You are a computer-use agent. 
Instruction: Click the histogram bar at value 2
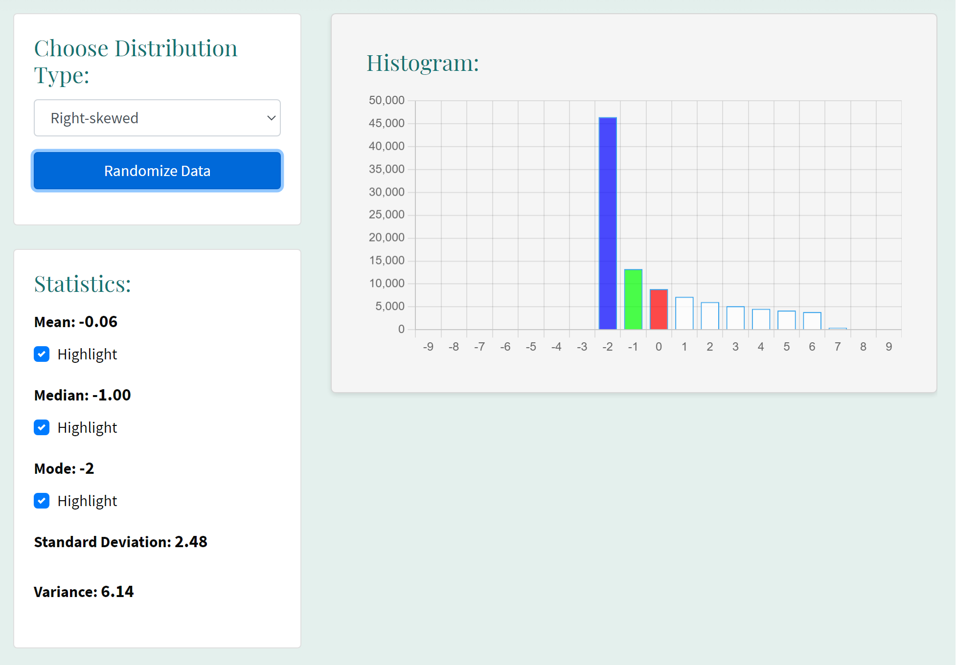point(710,316)
